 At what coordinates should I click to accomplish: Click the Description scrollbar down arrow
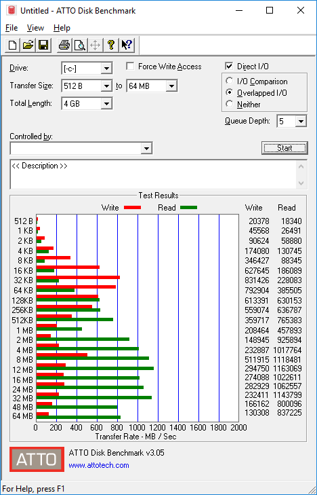pyautogui.click(x=301, y=183)
